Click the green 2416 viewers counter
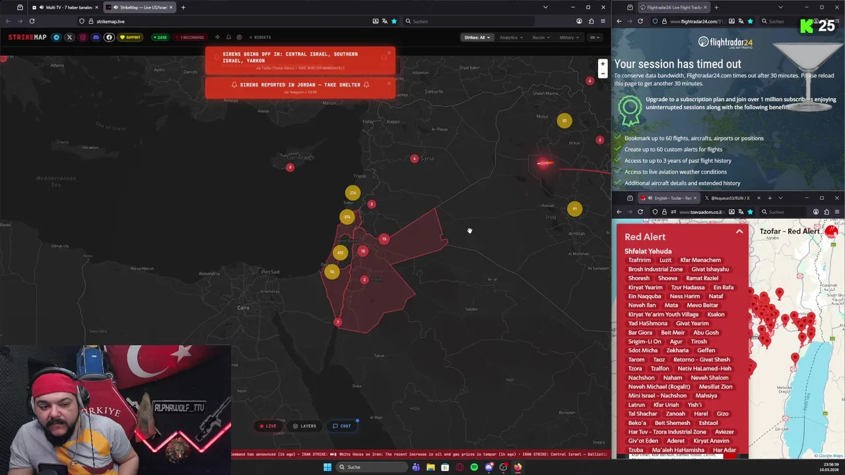Image resolution: width=845 pixels, height=475 pixels. point(160,38)
